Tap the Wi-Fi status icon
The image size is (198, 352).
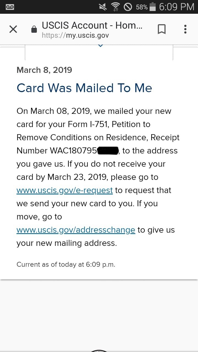[x=116, y=7]
